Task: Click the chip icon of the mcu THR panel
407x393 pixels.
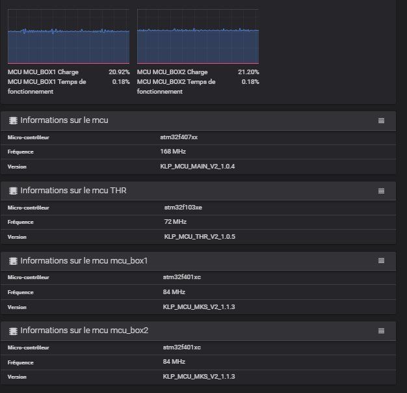Action: pyautogui.click(x=13, y=191)
